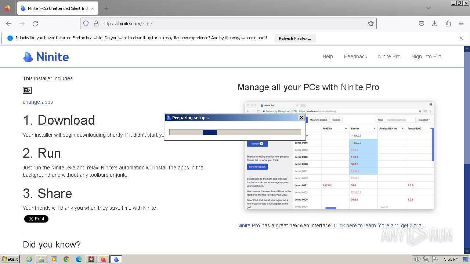Open the extensions puzzle icon
This screenshot has height=264, width=470.
448,23
